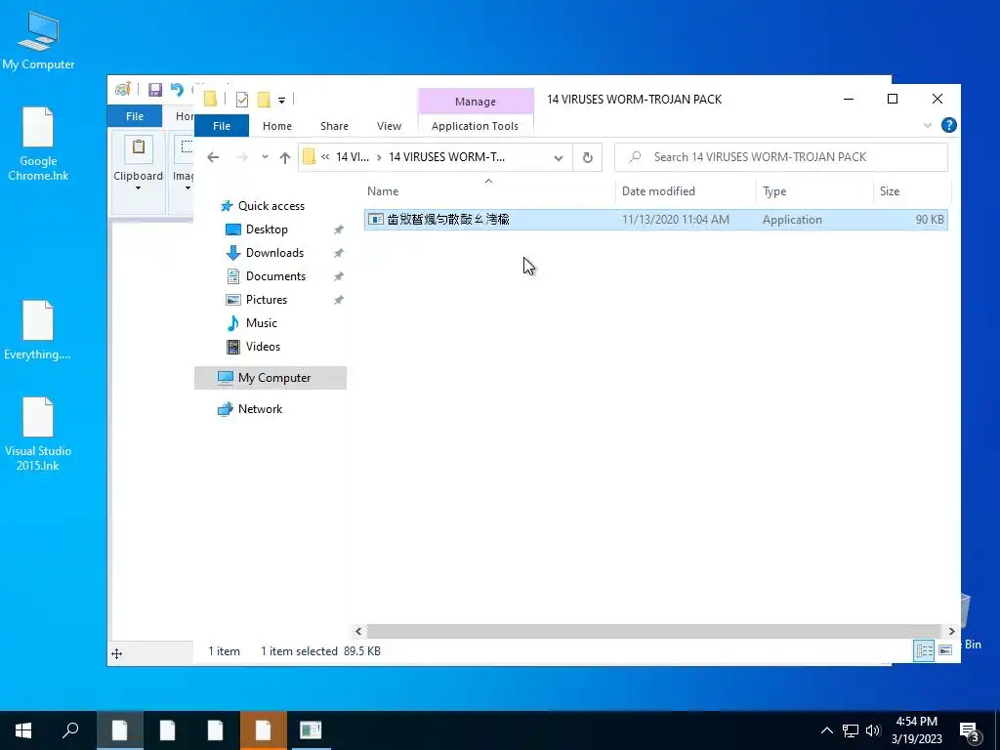
Task: Open the address bar history dropdown
Action: [558, 157]
